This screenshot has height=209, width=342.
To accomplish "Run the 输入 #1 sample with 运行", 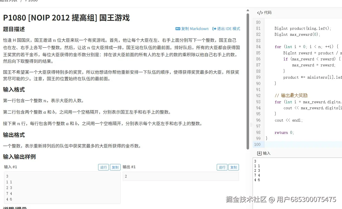I will (x=103, y=167).
